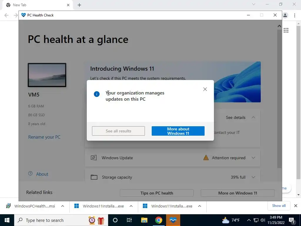301x226 pixels.
Task: Close the PC Health Check window
Action: tap(275, 15)
